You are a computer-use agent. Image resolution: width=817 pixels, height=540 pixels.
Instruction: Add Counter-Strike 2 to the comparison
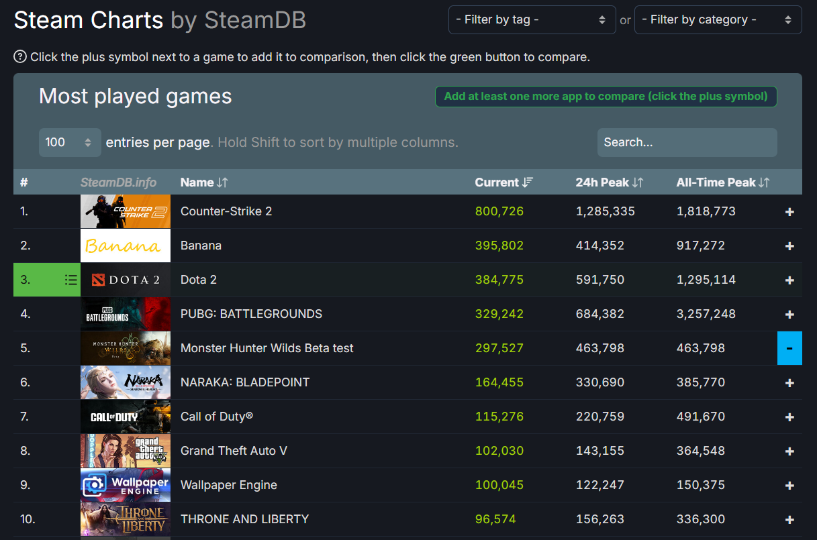click(789, 211)
